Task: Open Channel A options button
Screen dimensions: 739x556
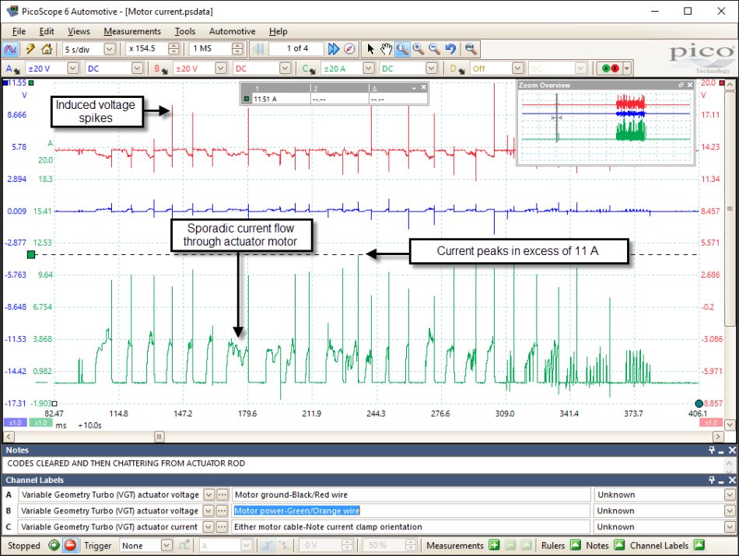Action: pos(12,68)
